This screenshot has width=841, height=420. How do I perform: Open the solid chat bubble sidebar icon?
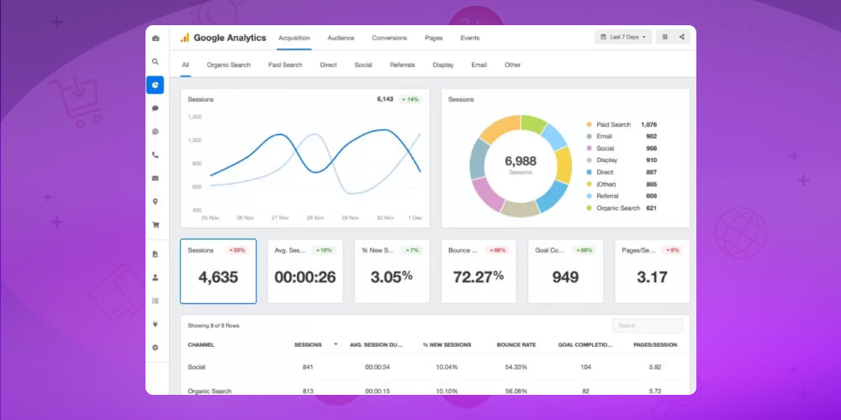point(156,108)
